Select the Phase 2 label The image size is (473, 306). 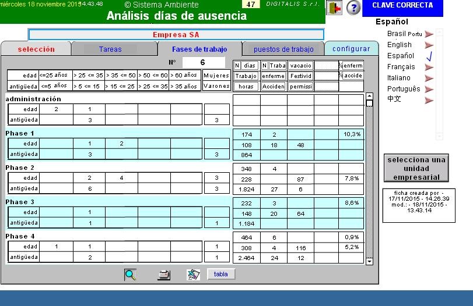click(20, 168)
